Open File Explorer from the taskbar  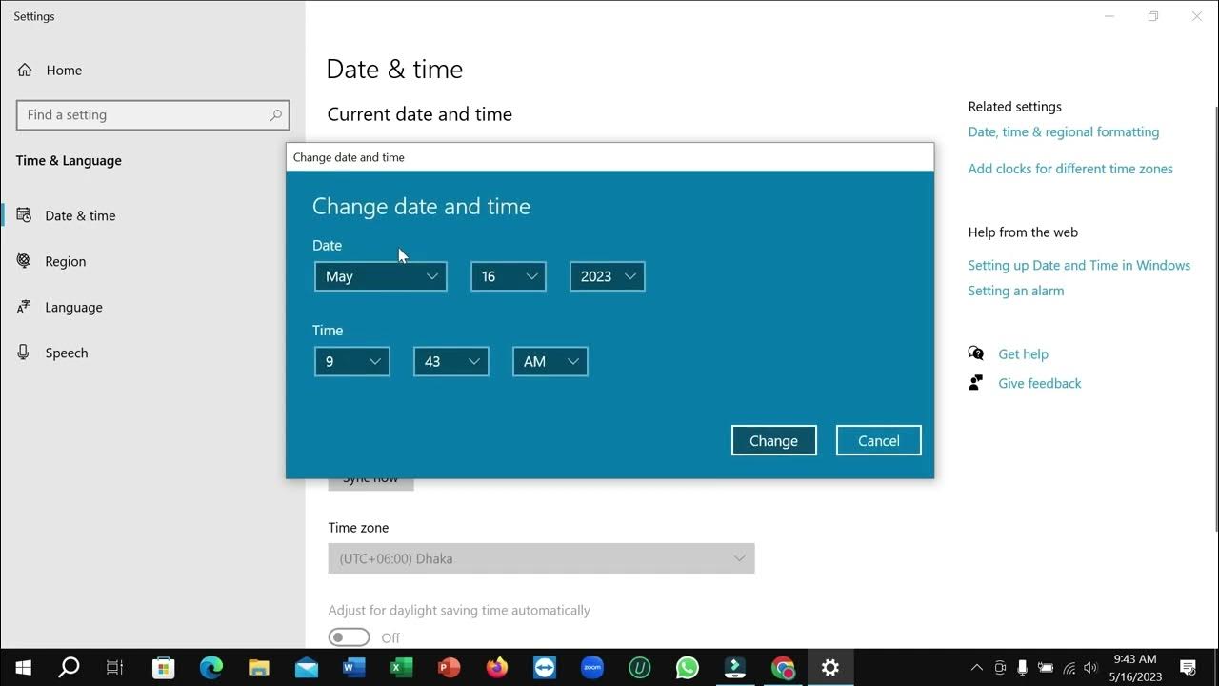(x=259, y=668)
